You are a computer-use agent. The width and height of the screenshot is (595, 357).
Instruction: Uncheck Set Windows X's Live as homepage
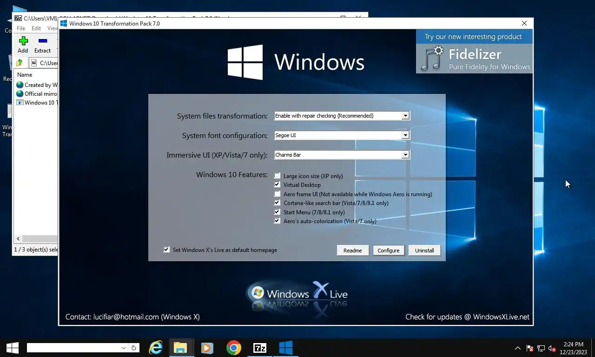click(x=166, y=250)
